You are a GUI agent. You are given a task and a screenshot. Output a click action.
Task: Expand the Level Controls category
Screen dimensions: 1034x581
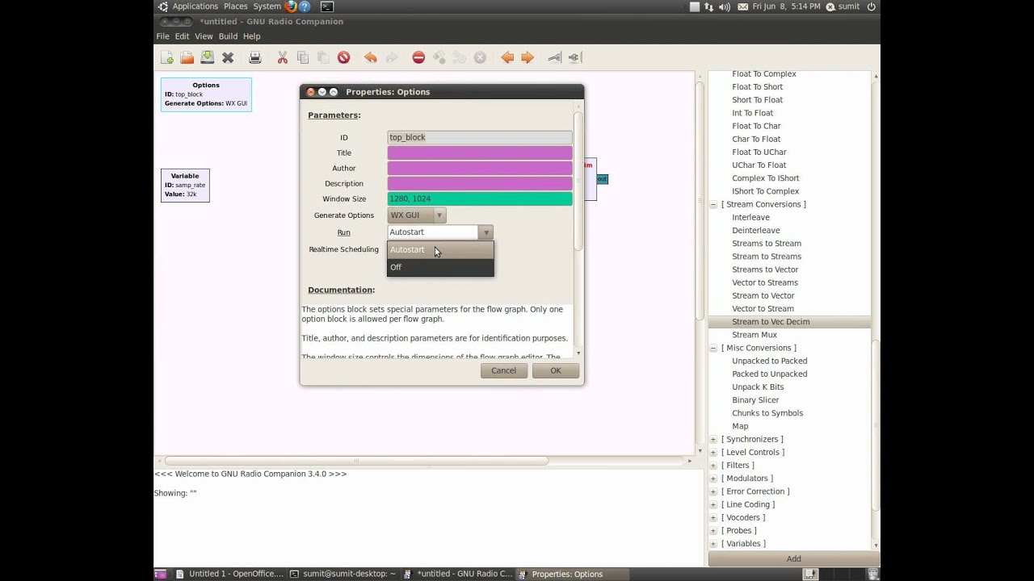pos(713,452)
